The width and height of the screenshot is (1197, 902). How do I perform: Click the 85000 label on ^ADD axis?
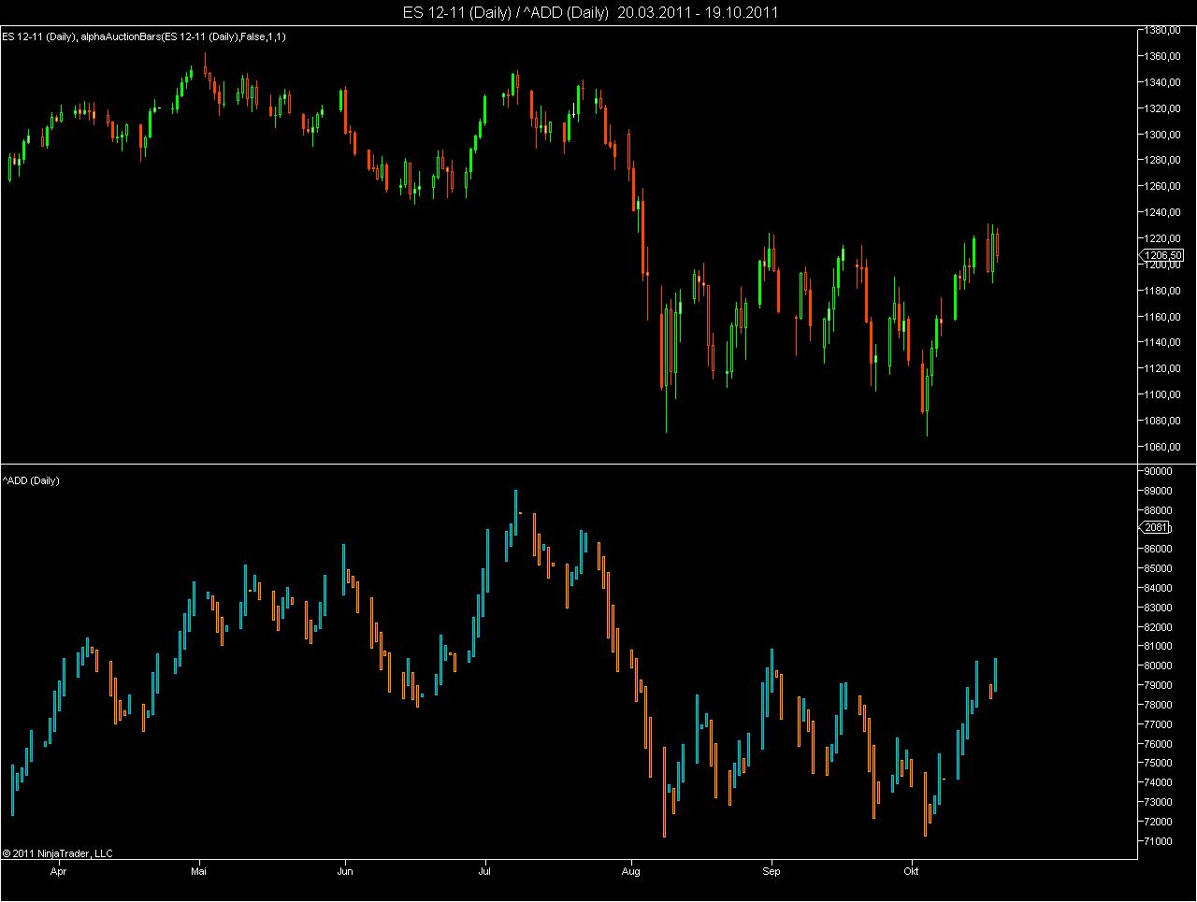coord(1158,568)
